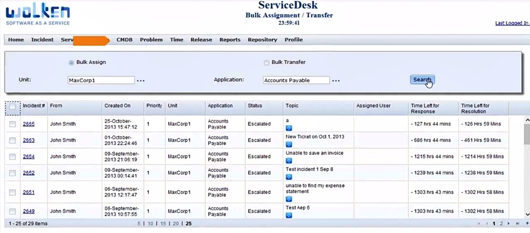Viewport: 530px width, 233px height.
Task: Check the box for incident 2652
Action: click(x=12, y=173)
